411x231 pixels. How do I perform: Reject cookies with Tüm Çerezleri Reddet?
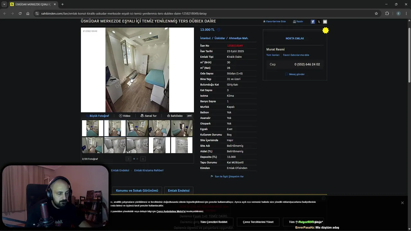point(214,222)
